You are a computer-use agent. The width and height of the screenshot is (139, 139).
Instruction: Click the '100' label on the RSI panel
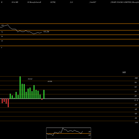coord(2,25)
